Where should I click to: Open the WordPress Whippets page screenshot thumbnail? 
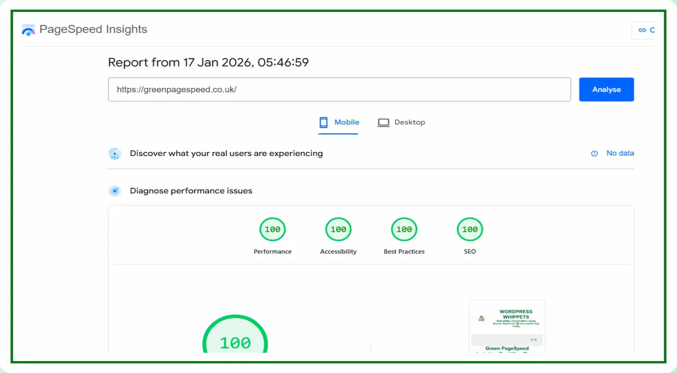click(x=507, y=326)
